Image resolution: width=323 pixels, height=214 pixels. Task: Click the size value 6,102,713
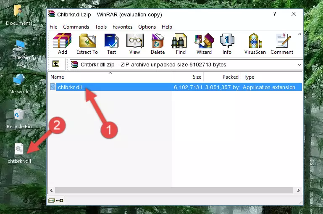[x=188, y=87]
